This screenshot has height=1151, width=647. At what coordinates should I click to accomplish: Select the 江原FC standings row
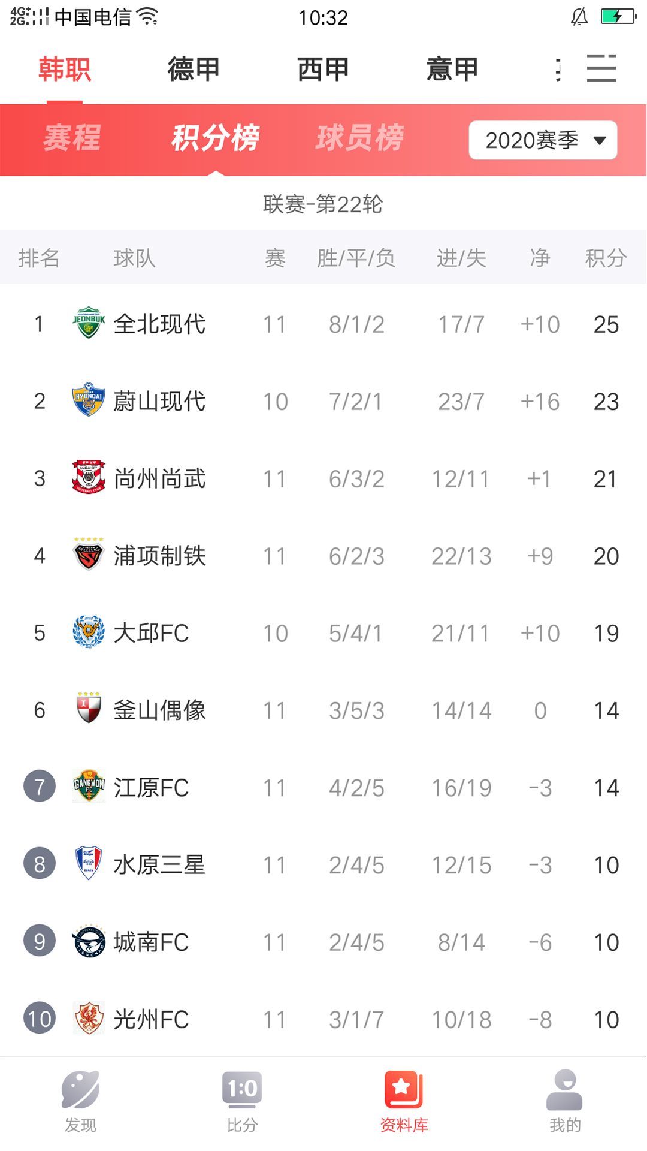323,787
